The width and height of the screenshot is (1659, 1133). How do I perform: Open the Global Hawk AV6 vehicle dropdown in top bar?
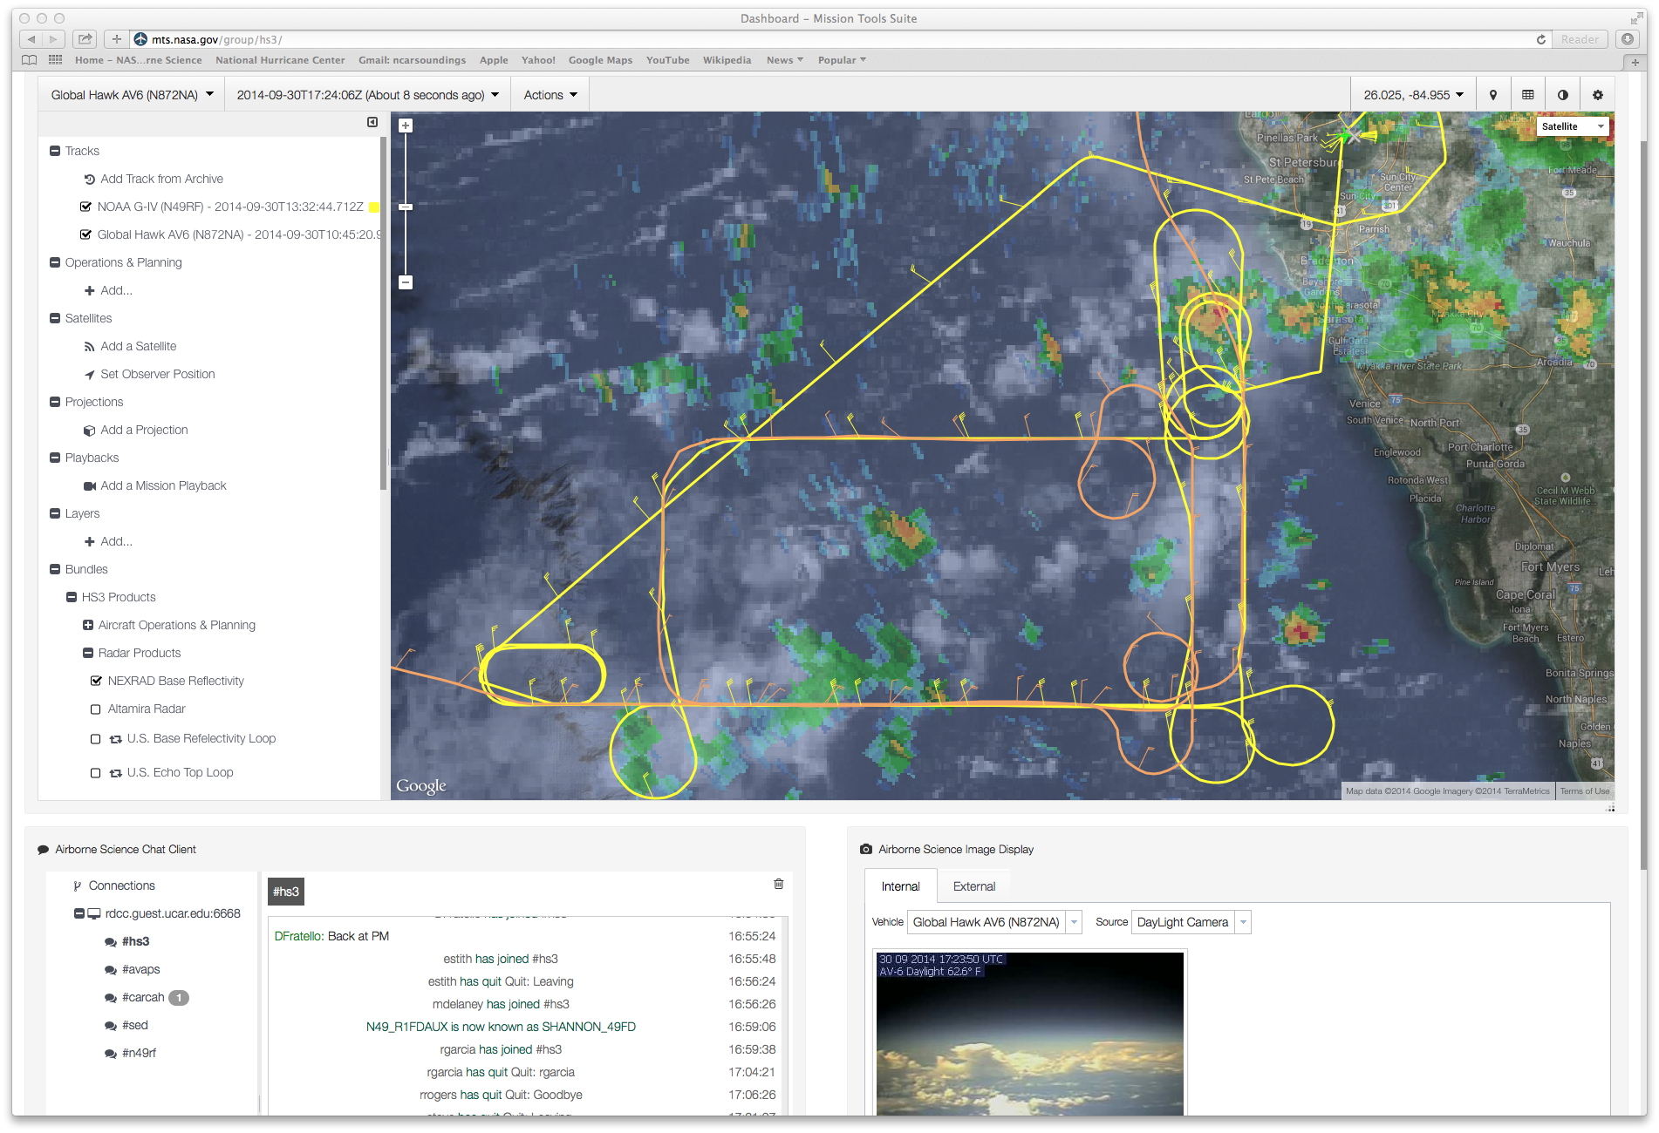point(132,95)
